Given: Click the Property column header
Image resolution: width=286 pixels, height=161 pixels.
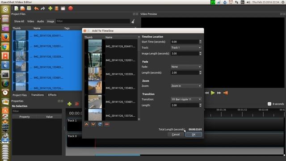Looking at the screenshot, I should (x=25, y=117).
